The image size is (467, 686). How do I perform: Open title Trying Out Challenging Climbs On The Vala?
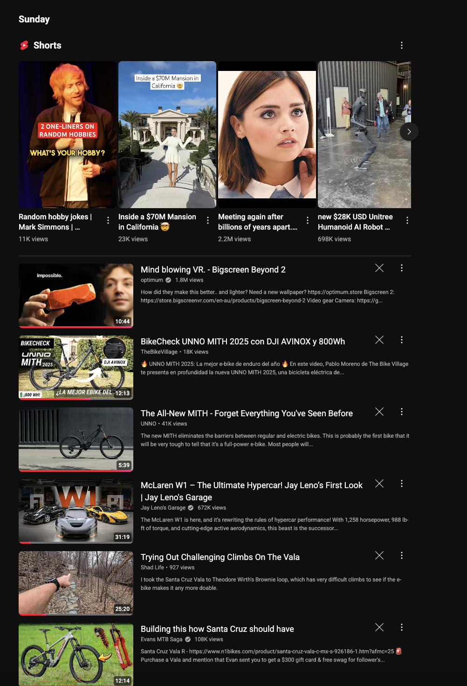point(220,557)
